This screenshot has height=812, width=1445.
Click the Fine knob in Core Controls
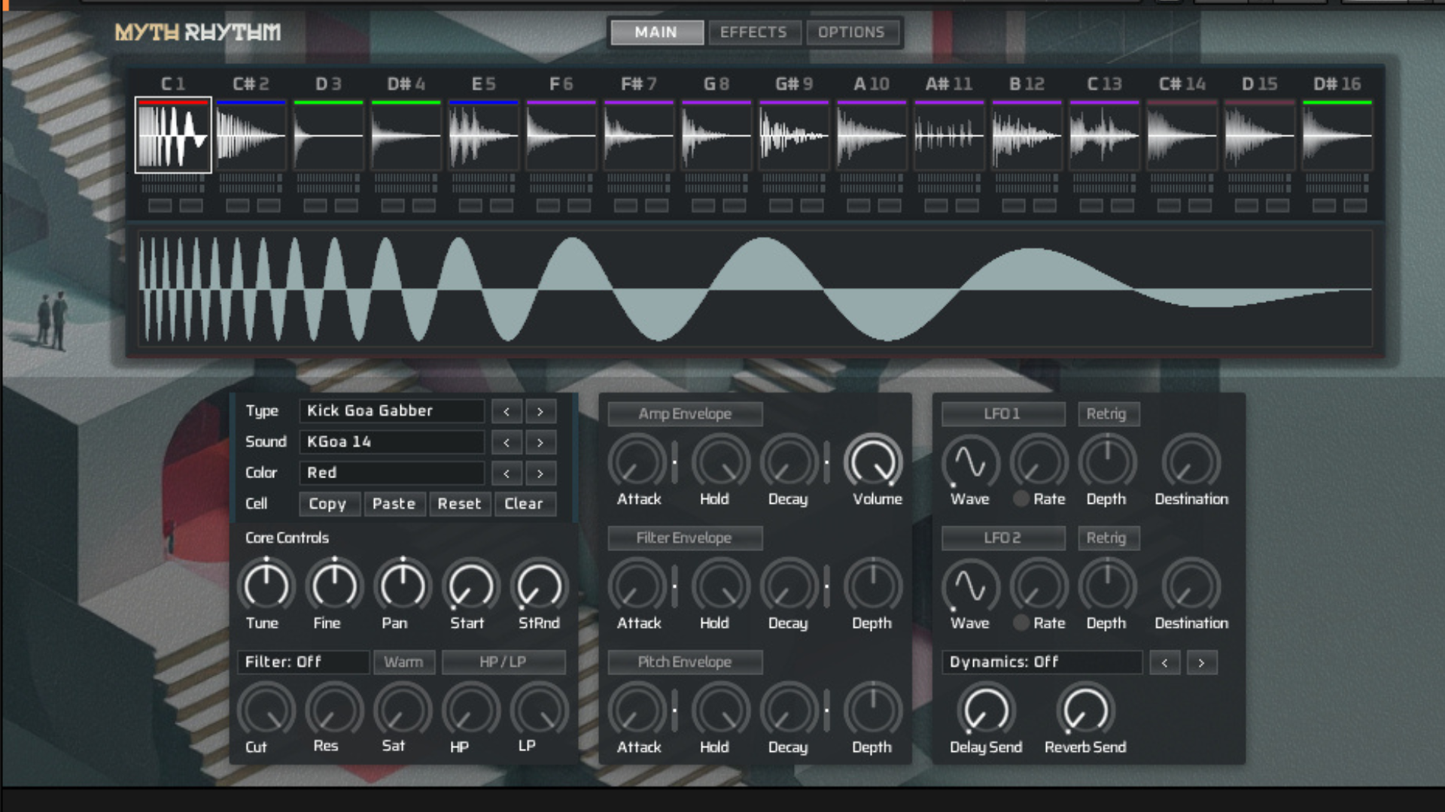335,586
